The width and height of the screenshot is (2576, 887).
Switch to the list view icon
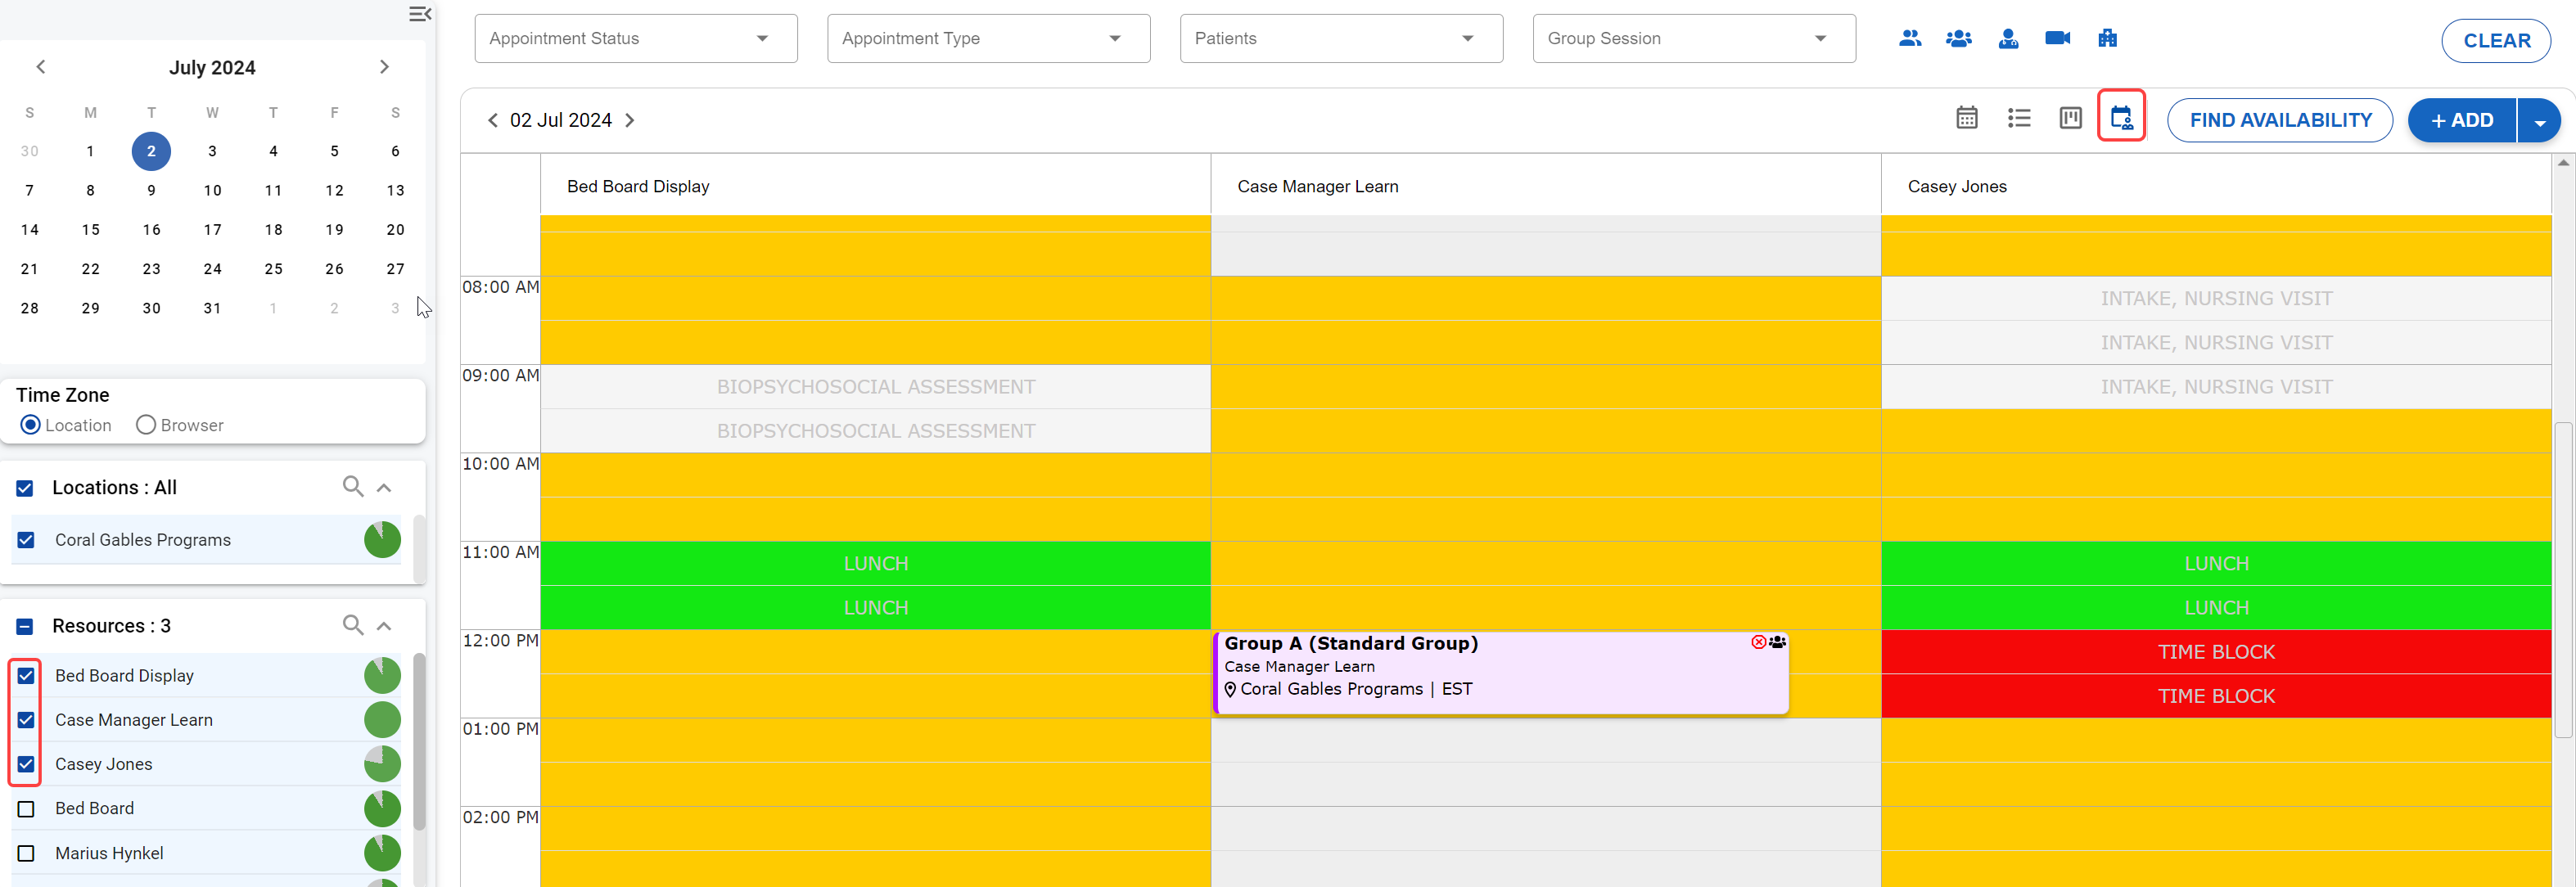tap(2018, 119)
